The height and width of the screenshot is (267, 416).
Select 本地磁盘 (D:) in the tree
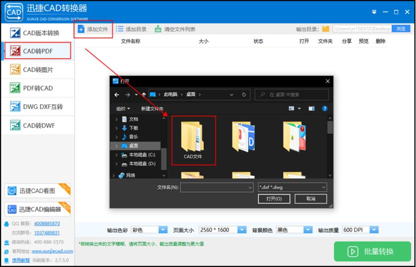pos(142,164)
